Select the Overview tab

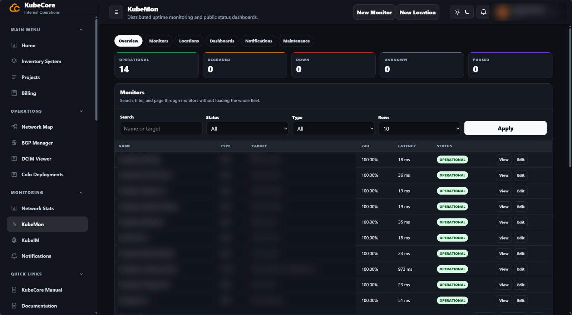point(128,41)
